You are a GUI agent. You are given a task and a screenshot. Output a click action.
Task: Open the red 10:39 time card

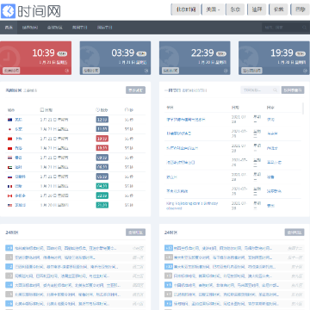point(35,58)
